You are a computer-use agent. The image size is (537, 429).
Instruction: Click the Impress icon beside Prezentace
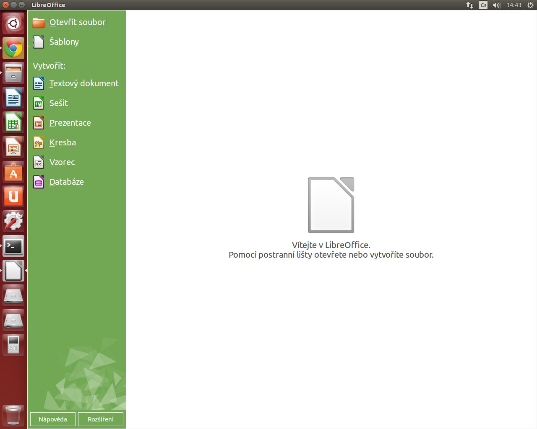[39, 123]
